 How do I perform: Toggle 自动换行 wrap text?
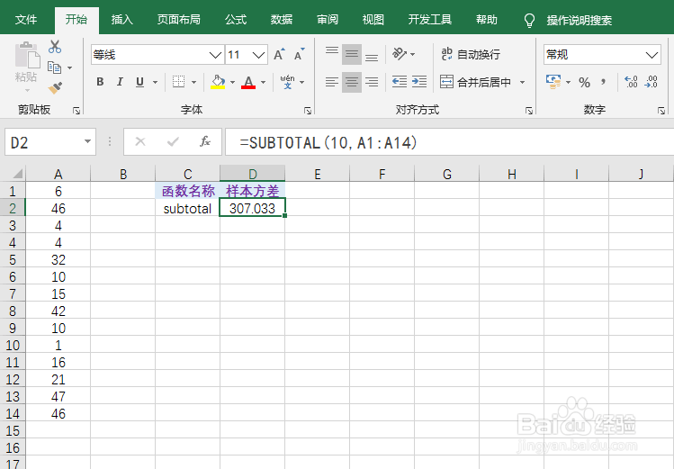pos(471,54)
